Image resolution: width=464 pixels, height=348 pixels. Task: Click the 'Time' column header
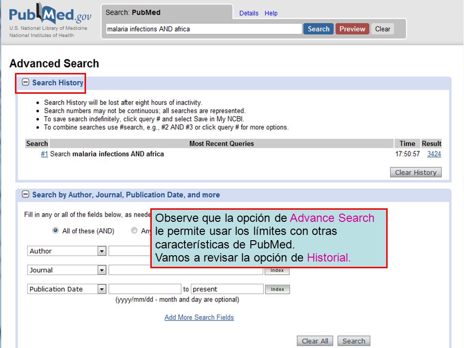(407, 144)
